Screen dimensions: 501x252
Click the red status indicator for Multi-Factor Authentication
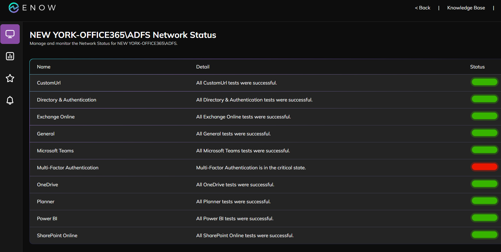[x=484, y=167]
